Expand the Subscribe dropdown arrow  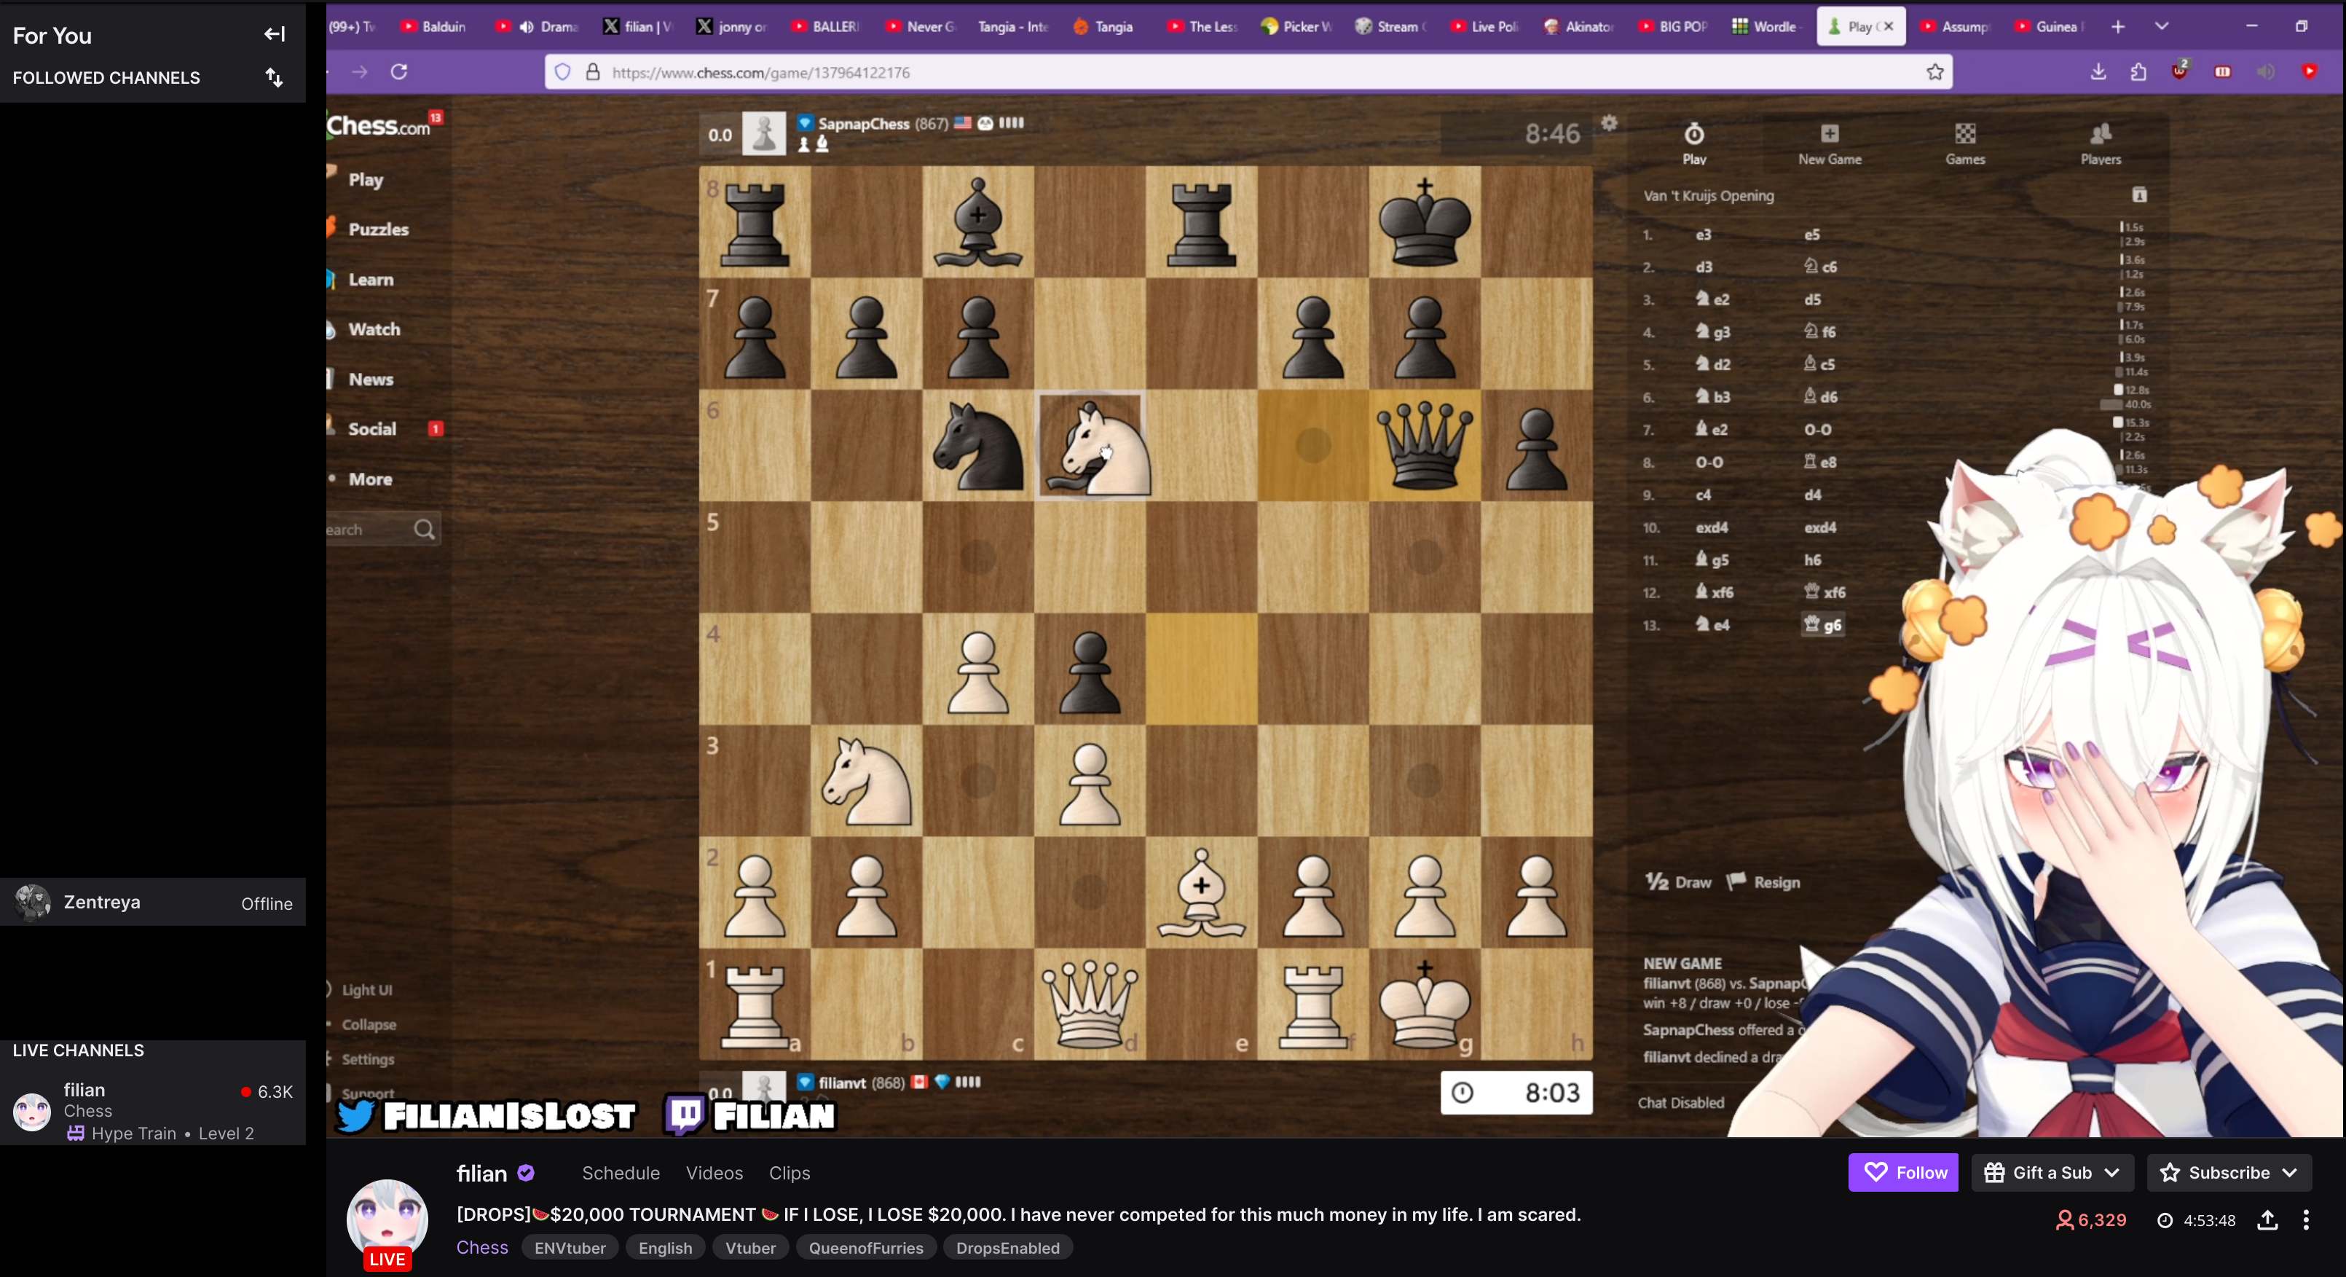2291,1172
